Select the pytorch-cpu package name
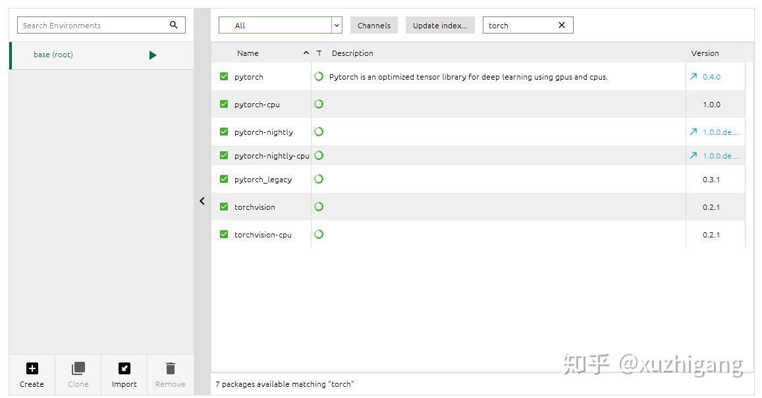Viewport: 762px width, 398px height. 257,105
